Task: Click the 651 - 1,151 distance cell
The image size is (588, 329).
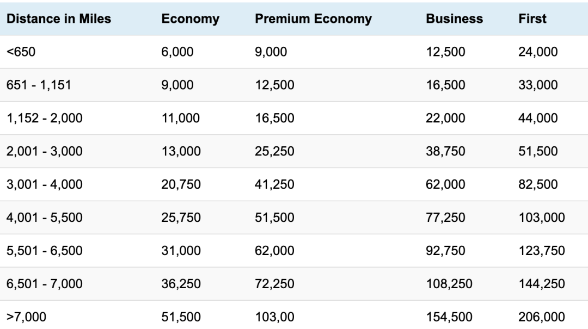Action: (39, 85)
